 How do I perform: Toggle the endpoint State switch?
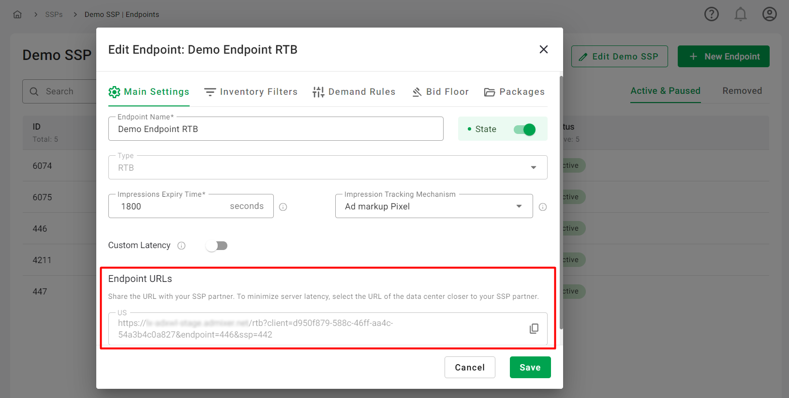tap(524, 130)
